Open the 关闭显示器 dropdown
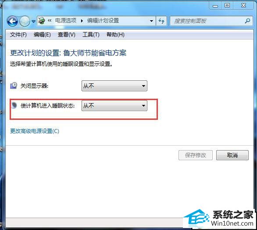Viewport: 257px width, 230px height. click(x=114, y=86)
